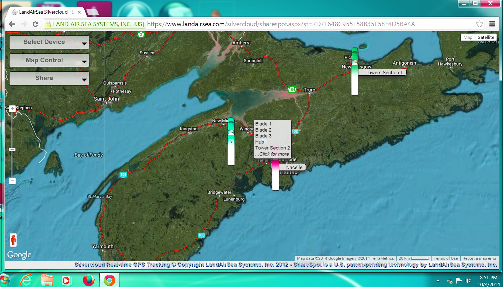Click the green SSL padlock icon

click(x=48, y=24)
